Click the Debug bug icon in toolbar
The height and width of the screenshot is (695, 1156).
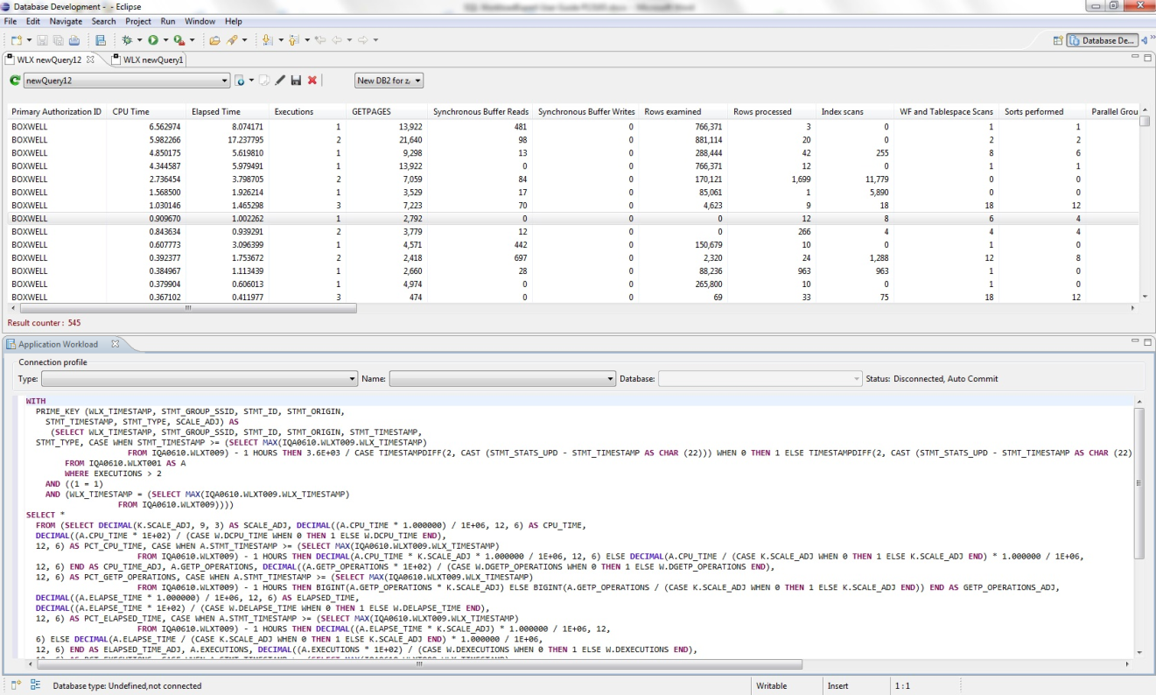(x=127, y=40)
